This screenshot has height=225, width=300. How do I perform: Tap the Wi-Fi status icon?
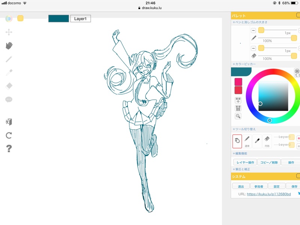click(25, 3)
